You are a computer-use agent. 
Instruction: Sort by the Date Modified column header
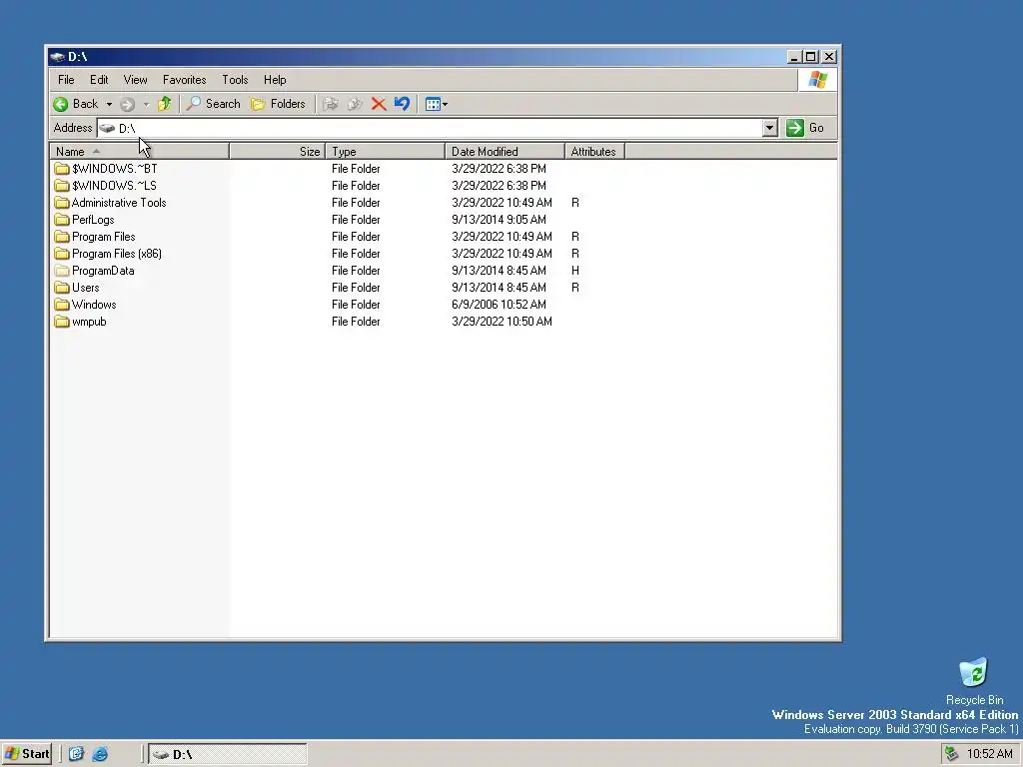505,152
